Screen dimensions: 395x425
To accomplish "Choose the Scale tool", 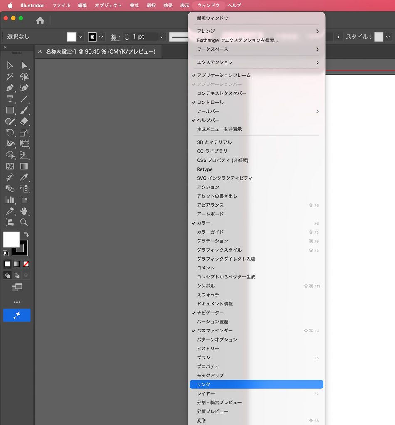I will (x=24, y=132).
